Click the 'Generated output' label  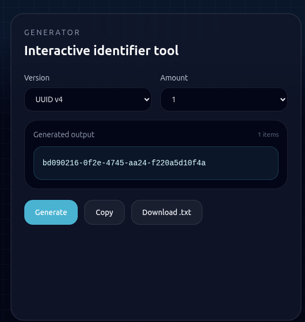64,135
